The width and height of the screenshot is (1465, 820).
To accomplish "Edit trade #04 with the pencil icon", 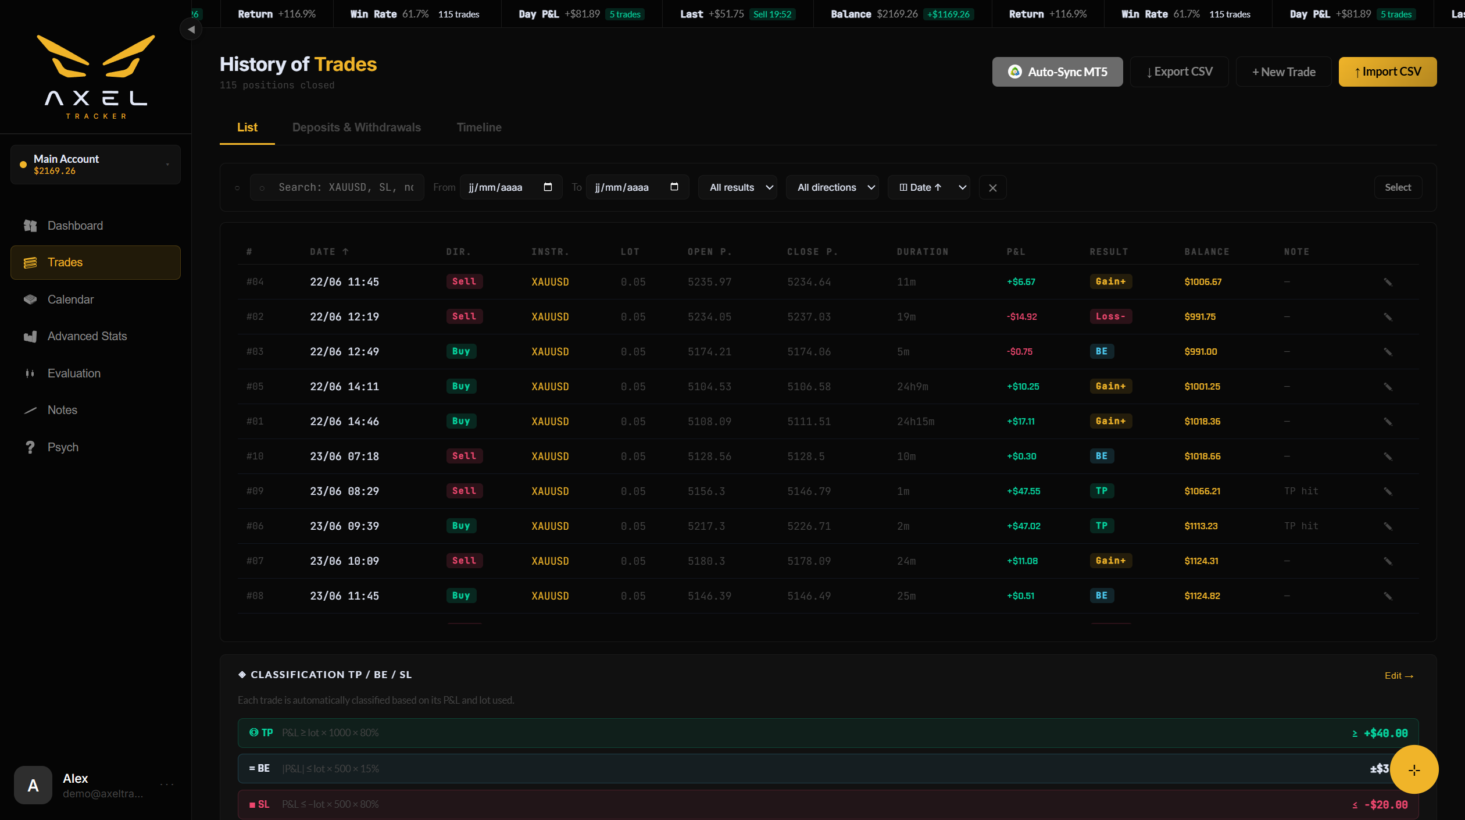I will 1388,282.
